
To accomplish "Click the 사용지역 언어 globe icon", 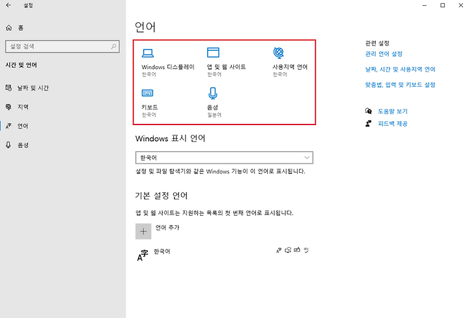I will (x=279, y=53).
